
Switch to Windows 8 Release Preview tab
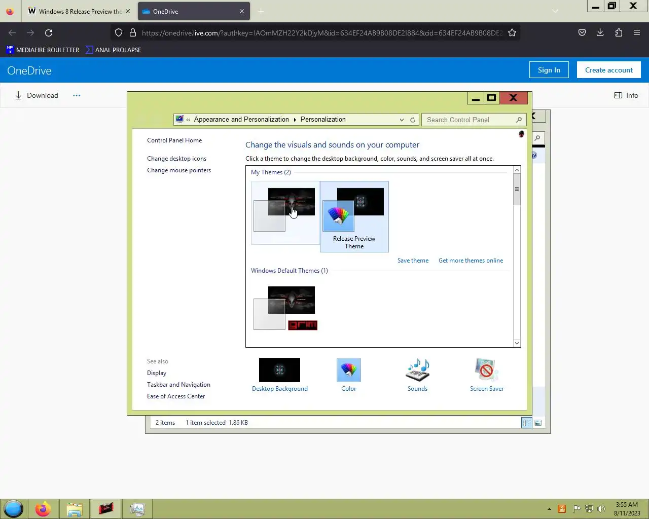(79, 11)
